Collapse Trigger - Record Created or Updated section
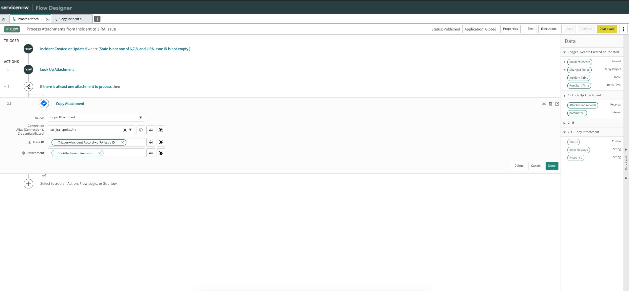The width and height of the screenshot is (629, 291). point(564,52)
